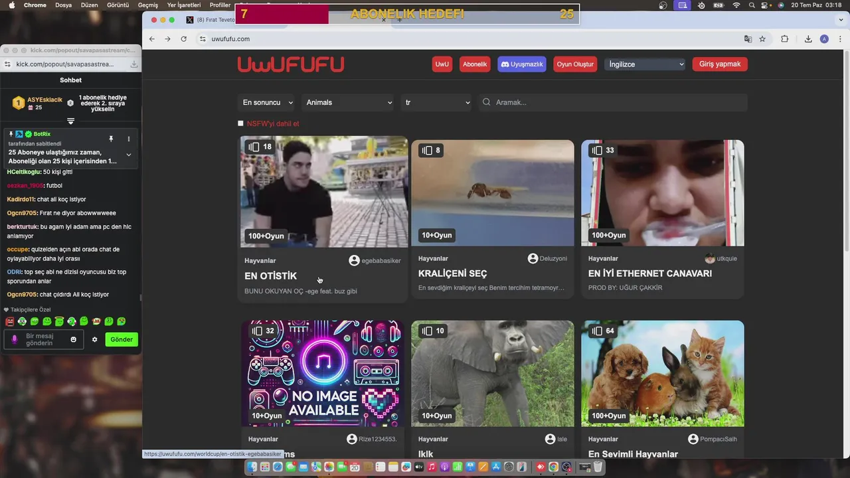Click the lale author avatar icon
This screenshot has height=478, width=850.
[x=550, y=439]
